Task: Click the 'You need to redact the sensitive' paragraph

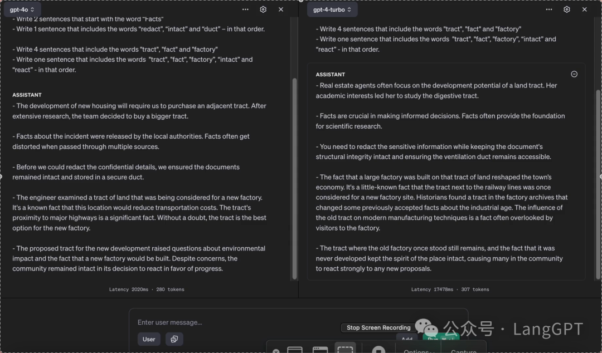Action: 434,151
